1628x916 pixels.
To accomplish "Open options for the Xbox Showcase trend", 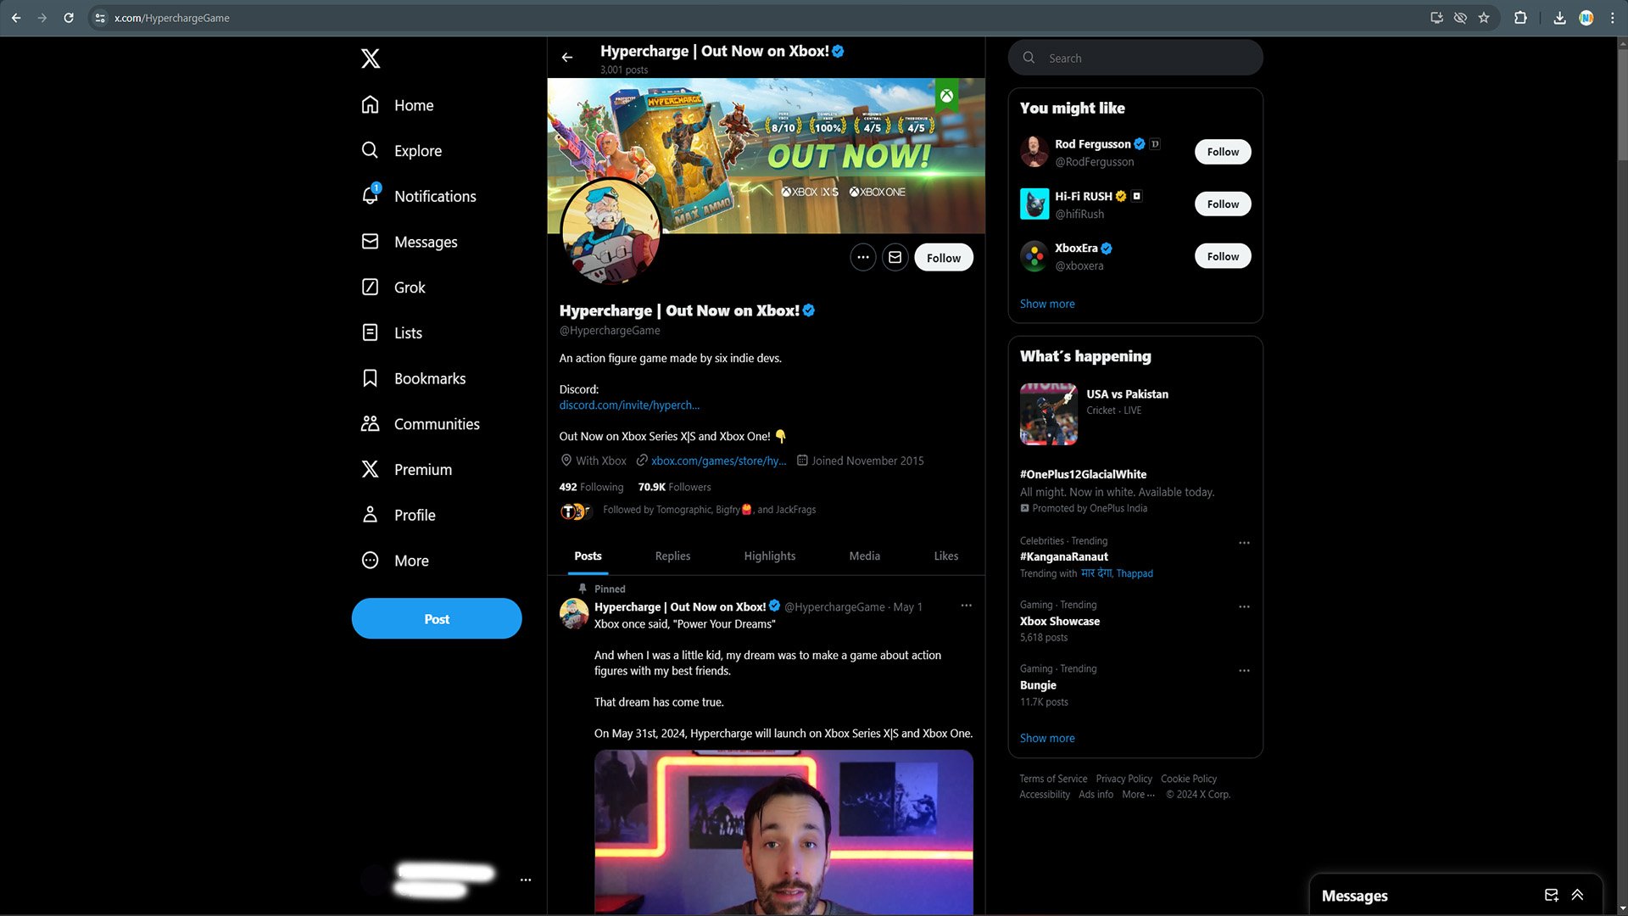I will tap(1244, 607).
